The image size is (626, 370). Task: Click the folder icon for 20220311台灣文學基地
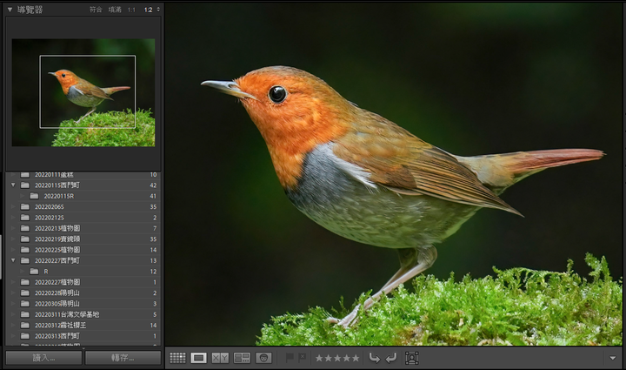click(x=25, y=314)
